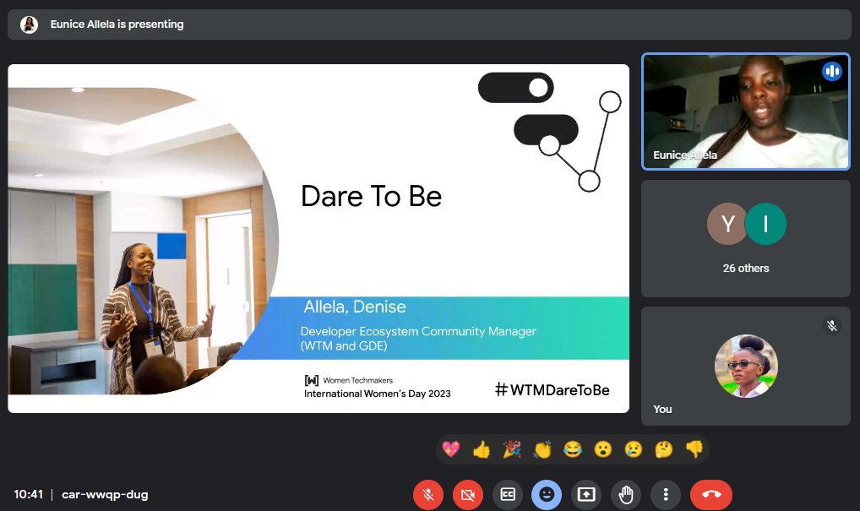This screenshot has width=860, height=511.
Task: Send the thinking face reaction
Action: (x=664, y=449)
